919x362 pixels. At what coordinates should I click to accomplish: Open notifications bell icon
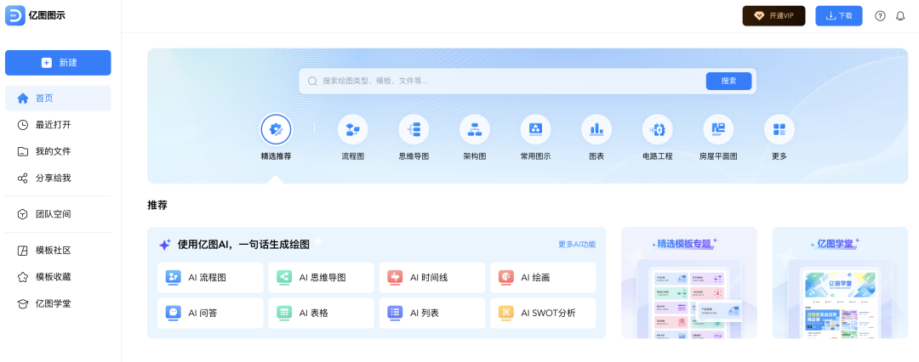click(900, 16)
